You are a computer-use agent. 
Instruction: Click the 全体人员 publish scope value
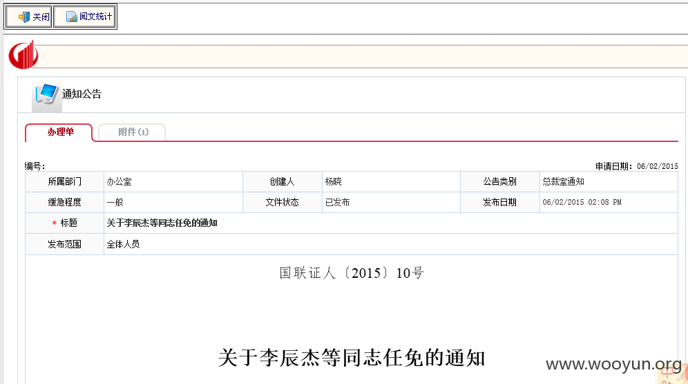click(x=123, y=244)
